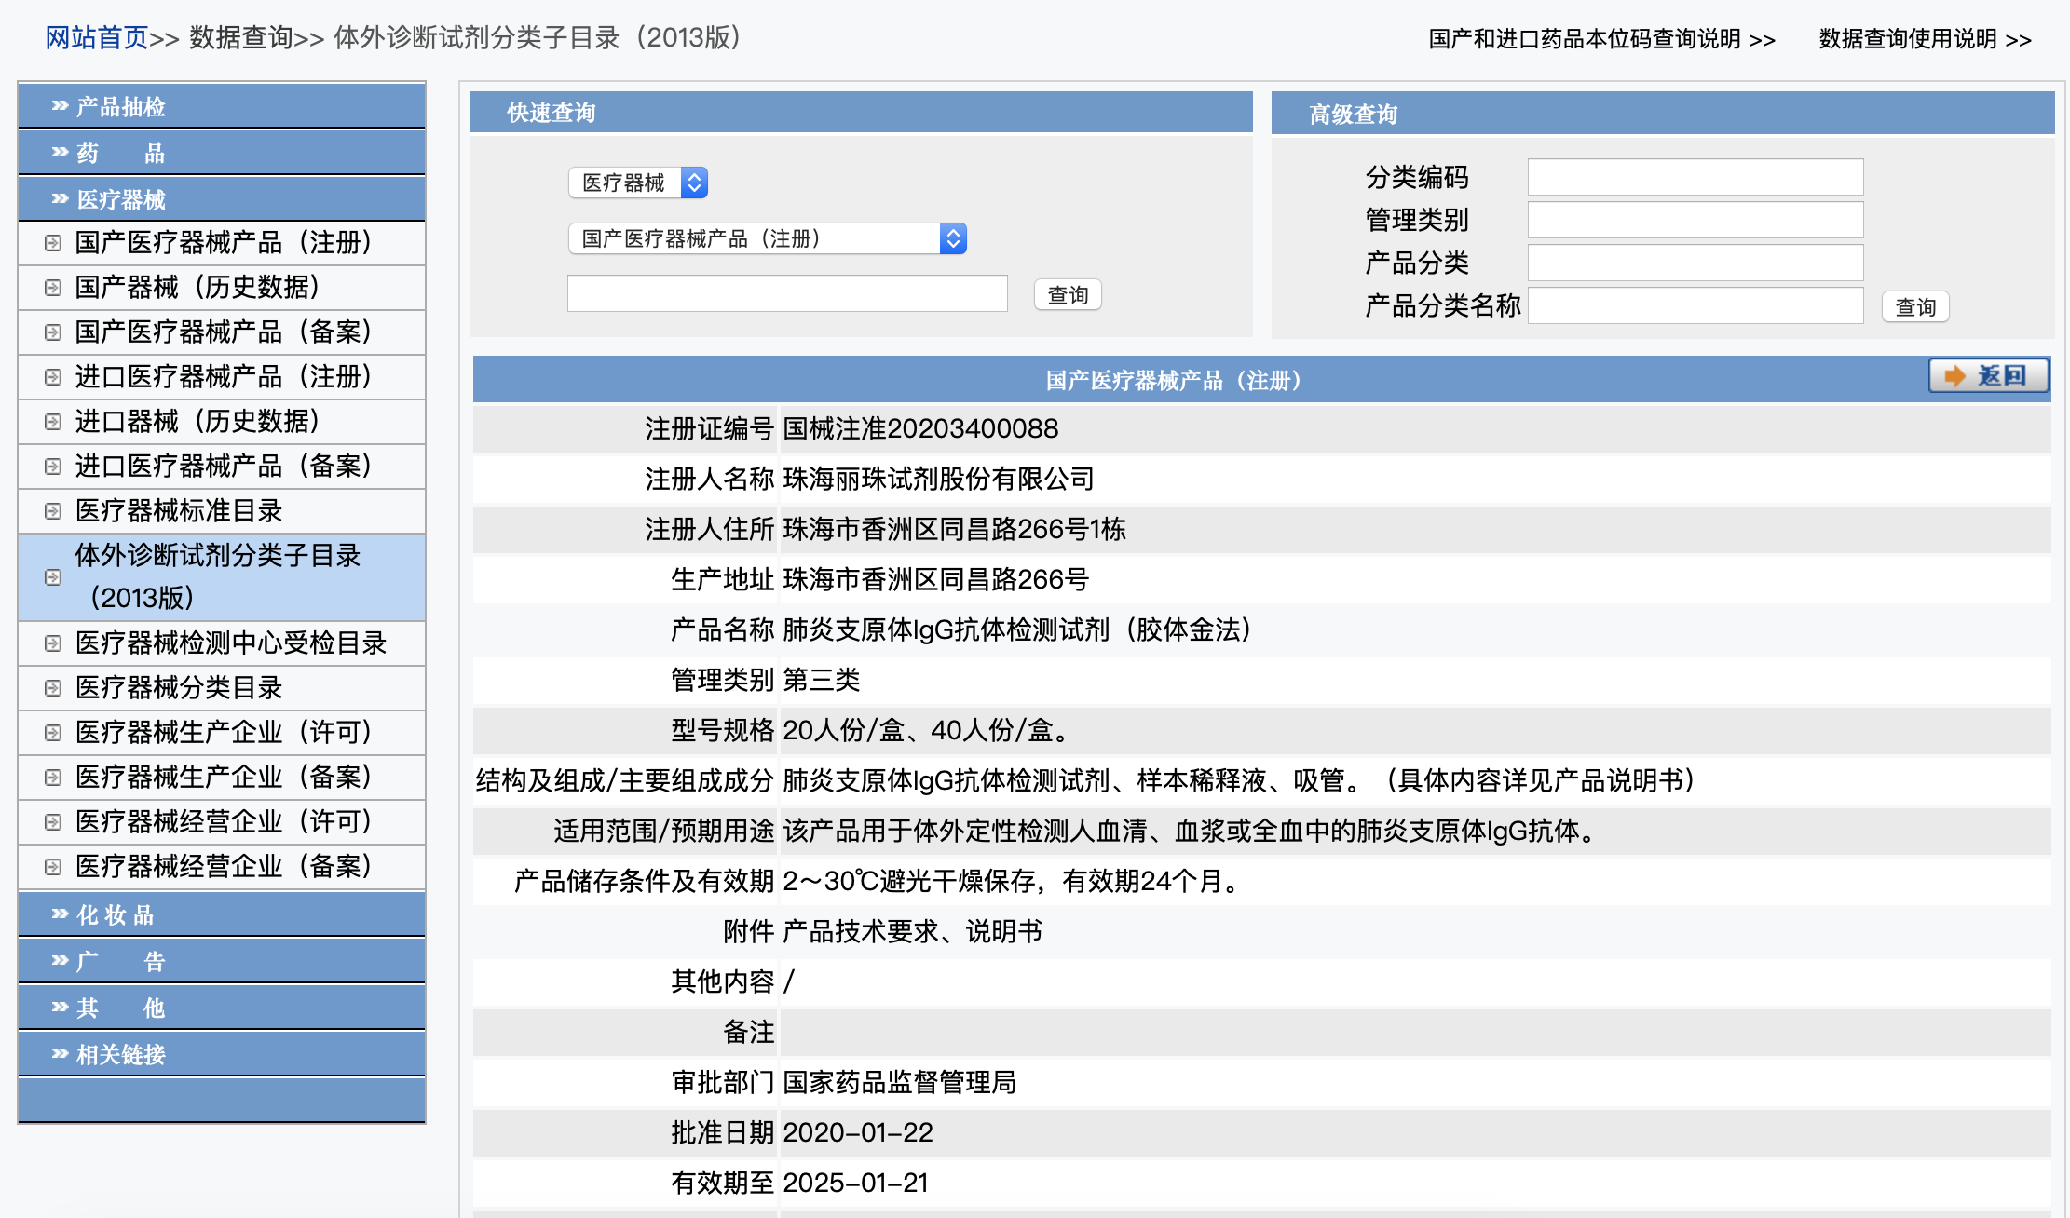The height and width of the screenshot is (1218, 2070).
Task: Open the 医疗器械 category dropdown
Action: tap(638, 183)
